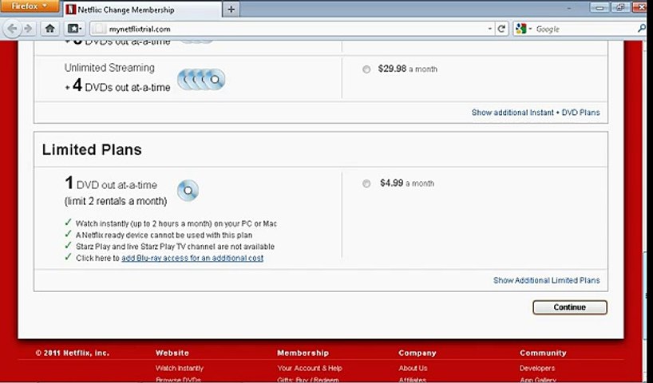653x383 pixels.
Task: Open the Home page icon
Action: point(50,29)
